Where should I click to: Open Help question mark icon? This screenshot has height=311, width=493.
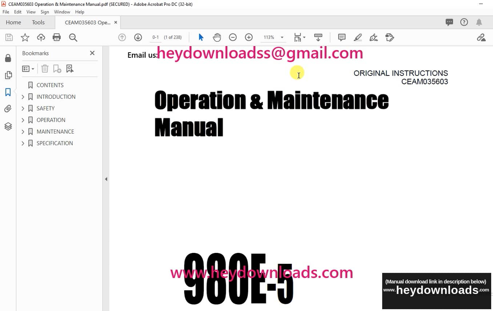click(464, 22)
